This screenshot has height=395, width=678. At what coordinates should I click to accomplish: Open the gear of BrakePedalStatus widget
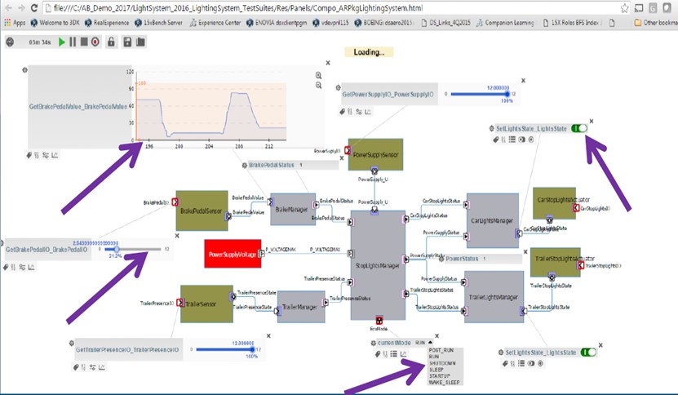[x=245, y=166]
